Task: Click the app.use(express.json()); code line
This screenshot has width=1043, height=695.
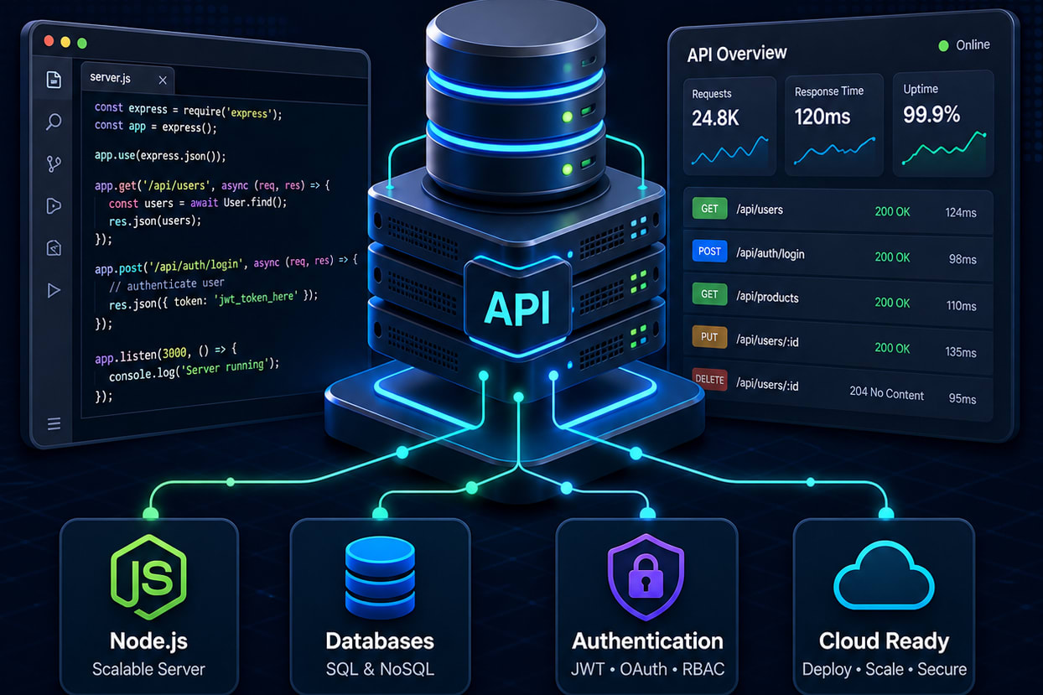Action: (160, 156)
